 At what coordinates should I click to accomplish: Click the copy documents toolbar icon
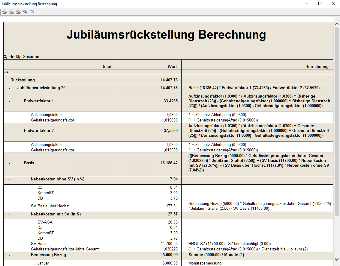pyautogui.click(x=32, y=12)
